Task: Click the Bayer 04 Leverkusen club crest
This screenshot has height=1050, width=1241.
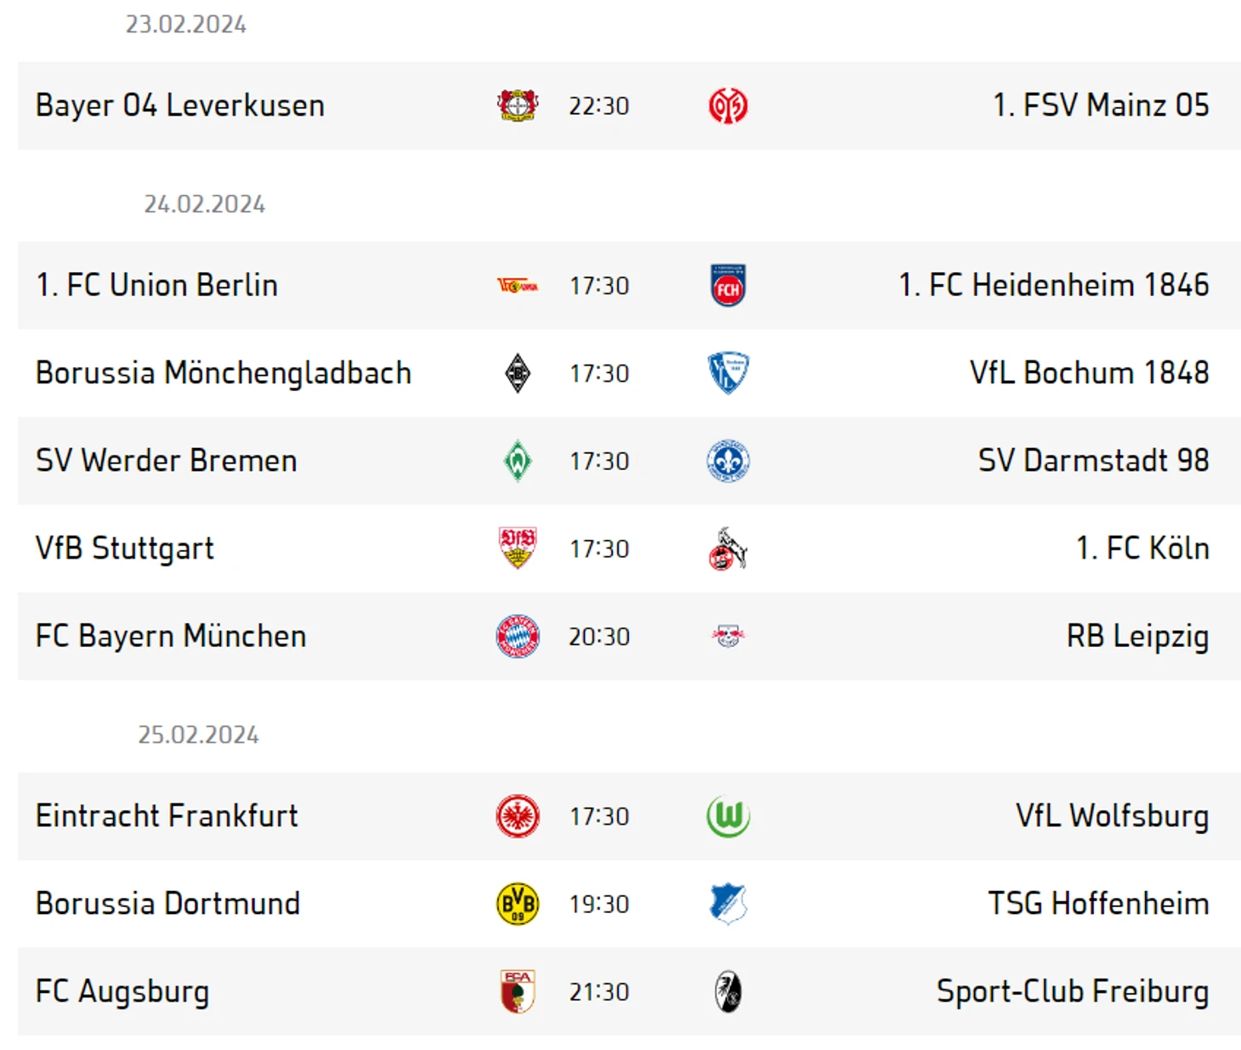Action: click(517, 105)
